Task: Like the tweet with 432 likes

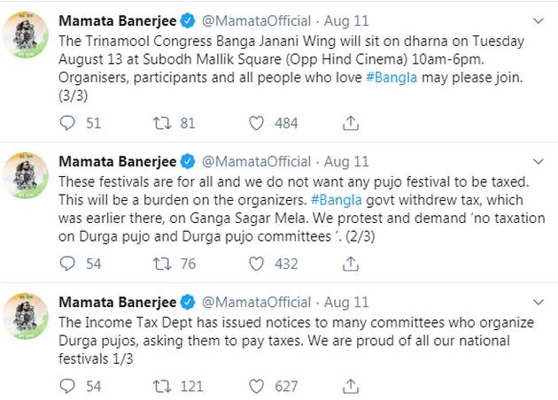Action: pyautogui.click(x=256, y=264)
